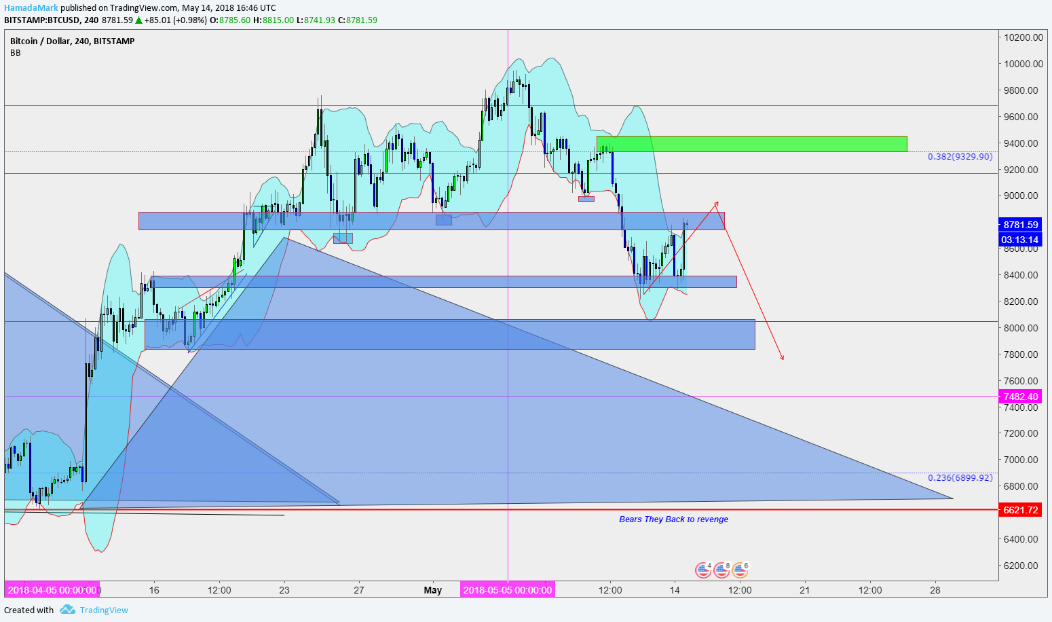The width and height of the screenshot is (1052, 622).
Task: Click the May label on time axis
Action: (433, 590)
